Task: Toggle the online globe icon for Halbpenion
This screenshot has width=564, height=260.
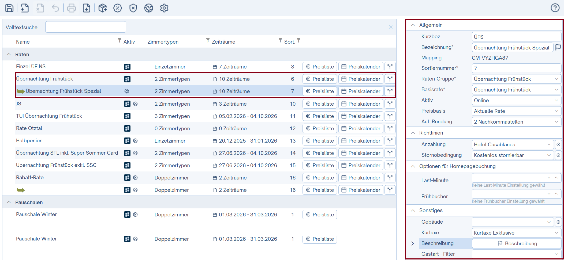Action: coord(135,141)
